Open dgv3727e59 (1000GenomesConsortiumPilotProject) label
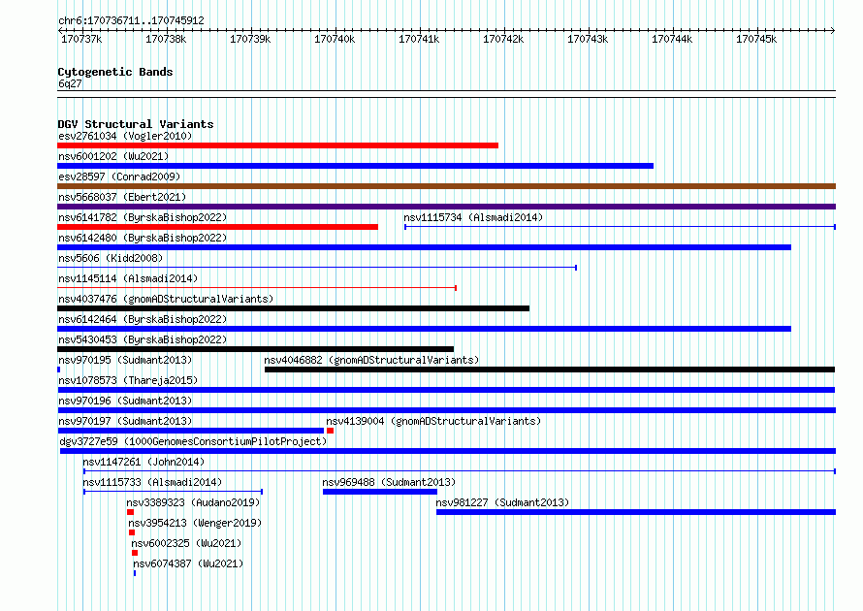 [193, 441]
